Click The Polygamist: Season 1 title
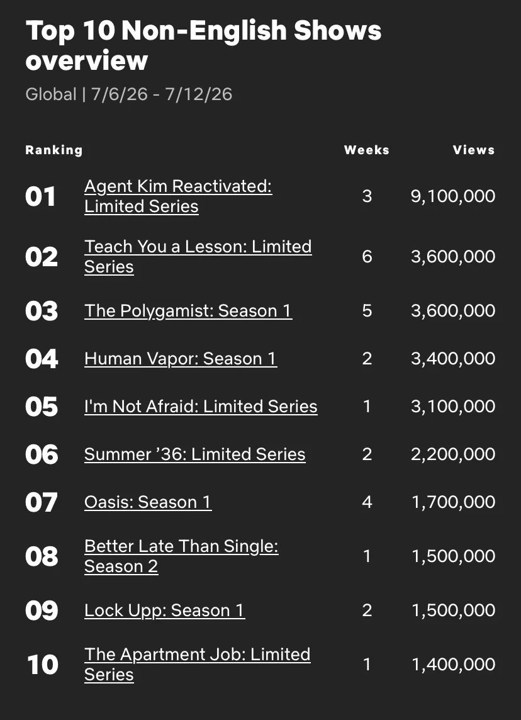The width and height of the screenshot is (521, 720). [188, 311]
